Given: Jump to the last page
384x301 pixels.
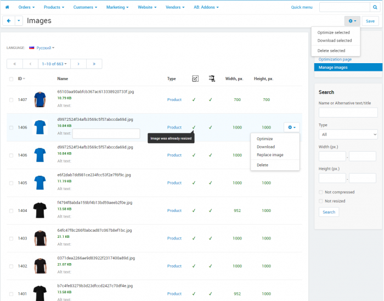Looking at the screenshot, I should coord(94,64).
